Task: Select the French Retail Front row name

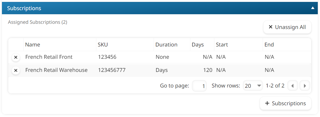Action: 49,57
